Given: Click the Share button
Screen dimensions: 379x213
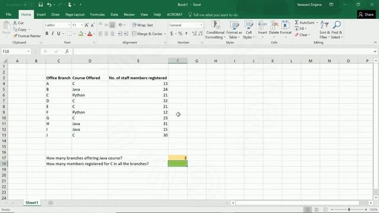Looking at the screenshot, I should [x=366, y=14].
